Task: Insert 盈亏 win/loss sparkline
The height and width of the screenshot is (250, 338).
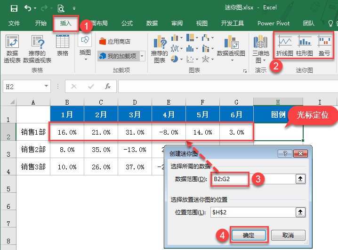Action: (324, 46)
